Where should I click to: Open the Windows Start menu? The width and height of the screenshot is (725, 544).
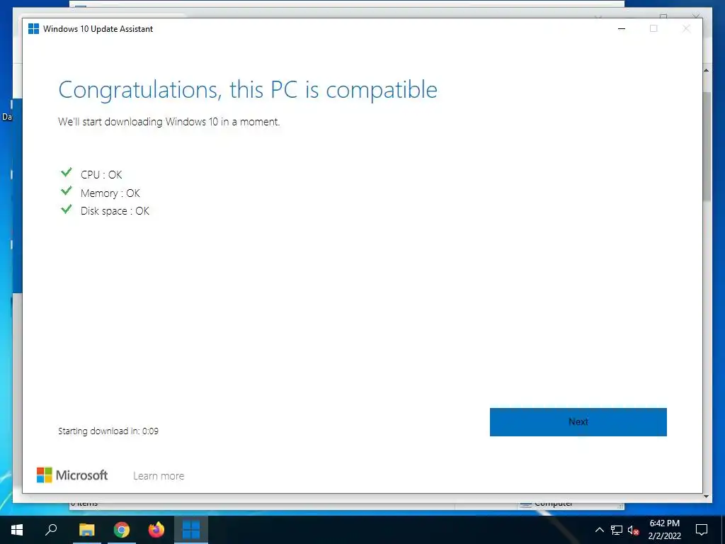point(17,530)
